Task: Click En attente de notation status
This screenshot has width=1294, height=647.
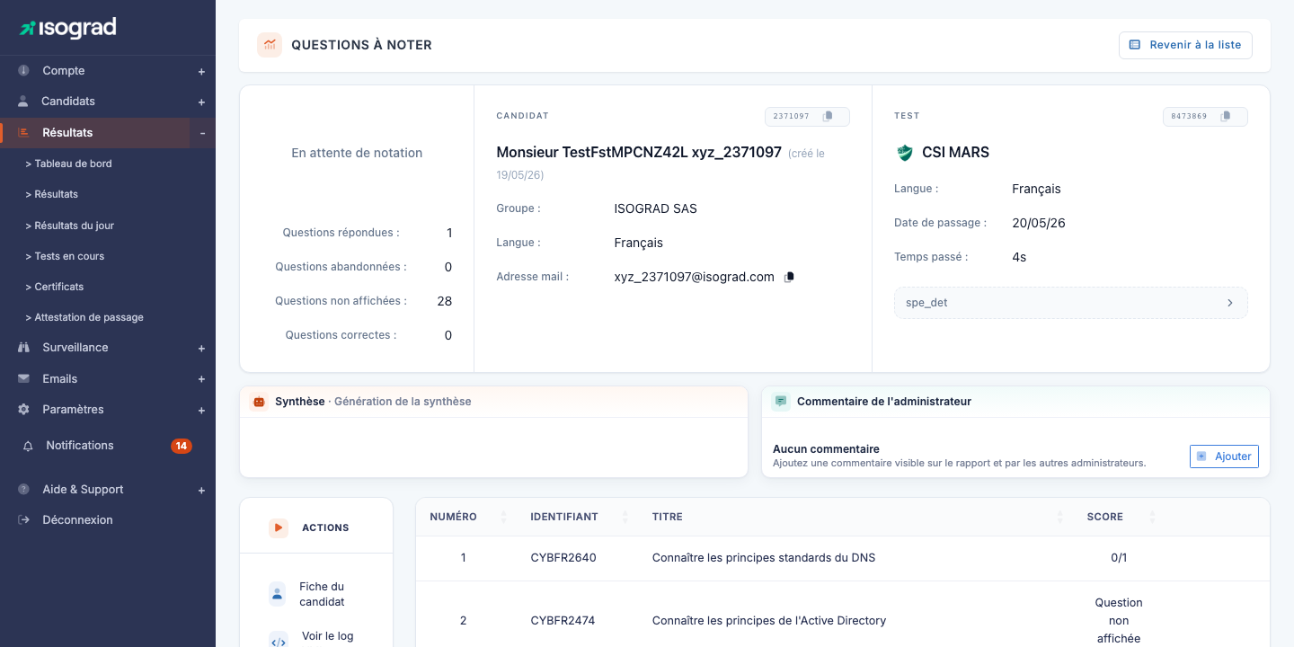Action: [357, 153]
